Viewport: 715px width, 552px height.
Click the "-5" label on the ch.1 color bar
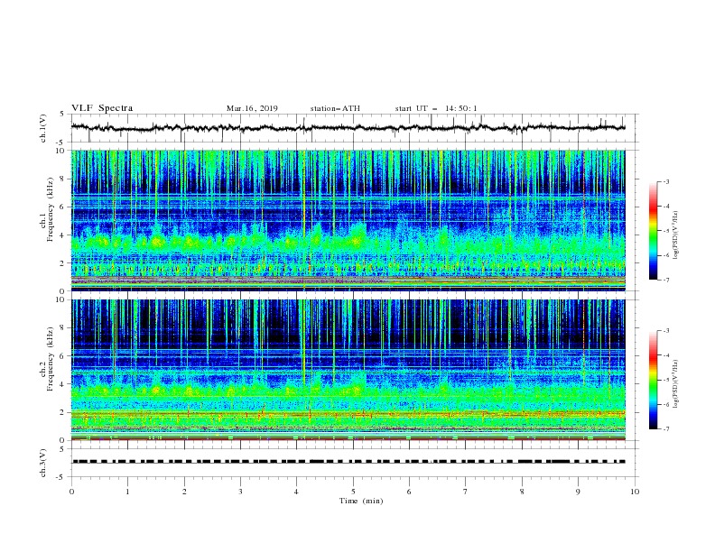coord(666,231)
